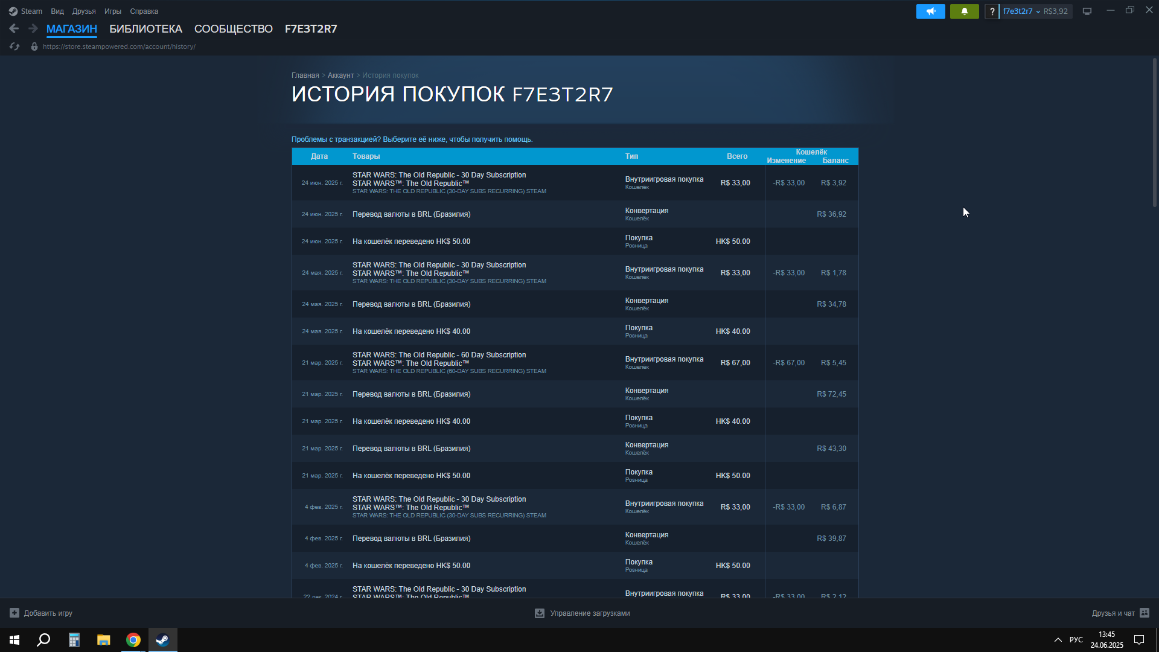Screen dimensions: 1159x652
Task: Click the Add Game plus icon
Action: [x=14, y=613]
